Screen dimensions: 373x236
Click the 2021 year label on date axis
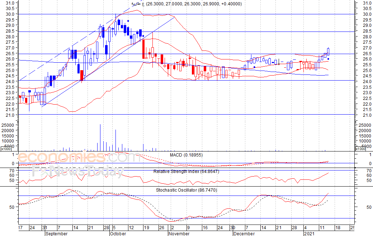[310, 233]
